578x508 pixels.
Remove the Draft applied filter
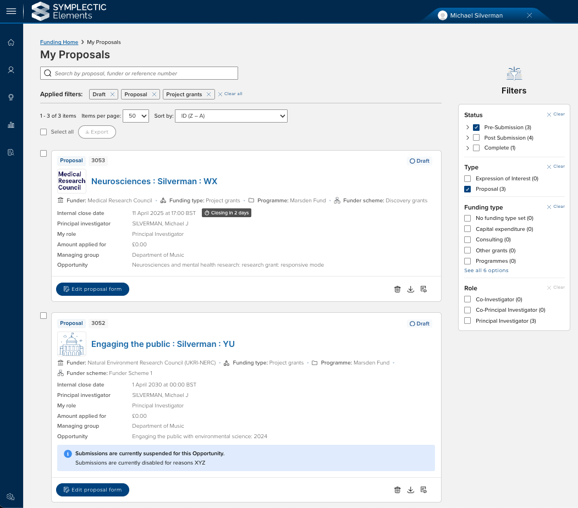pos(112,95)
